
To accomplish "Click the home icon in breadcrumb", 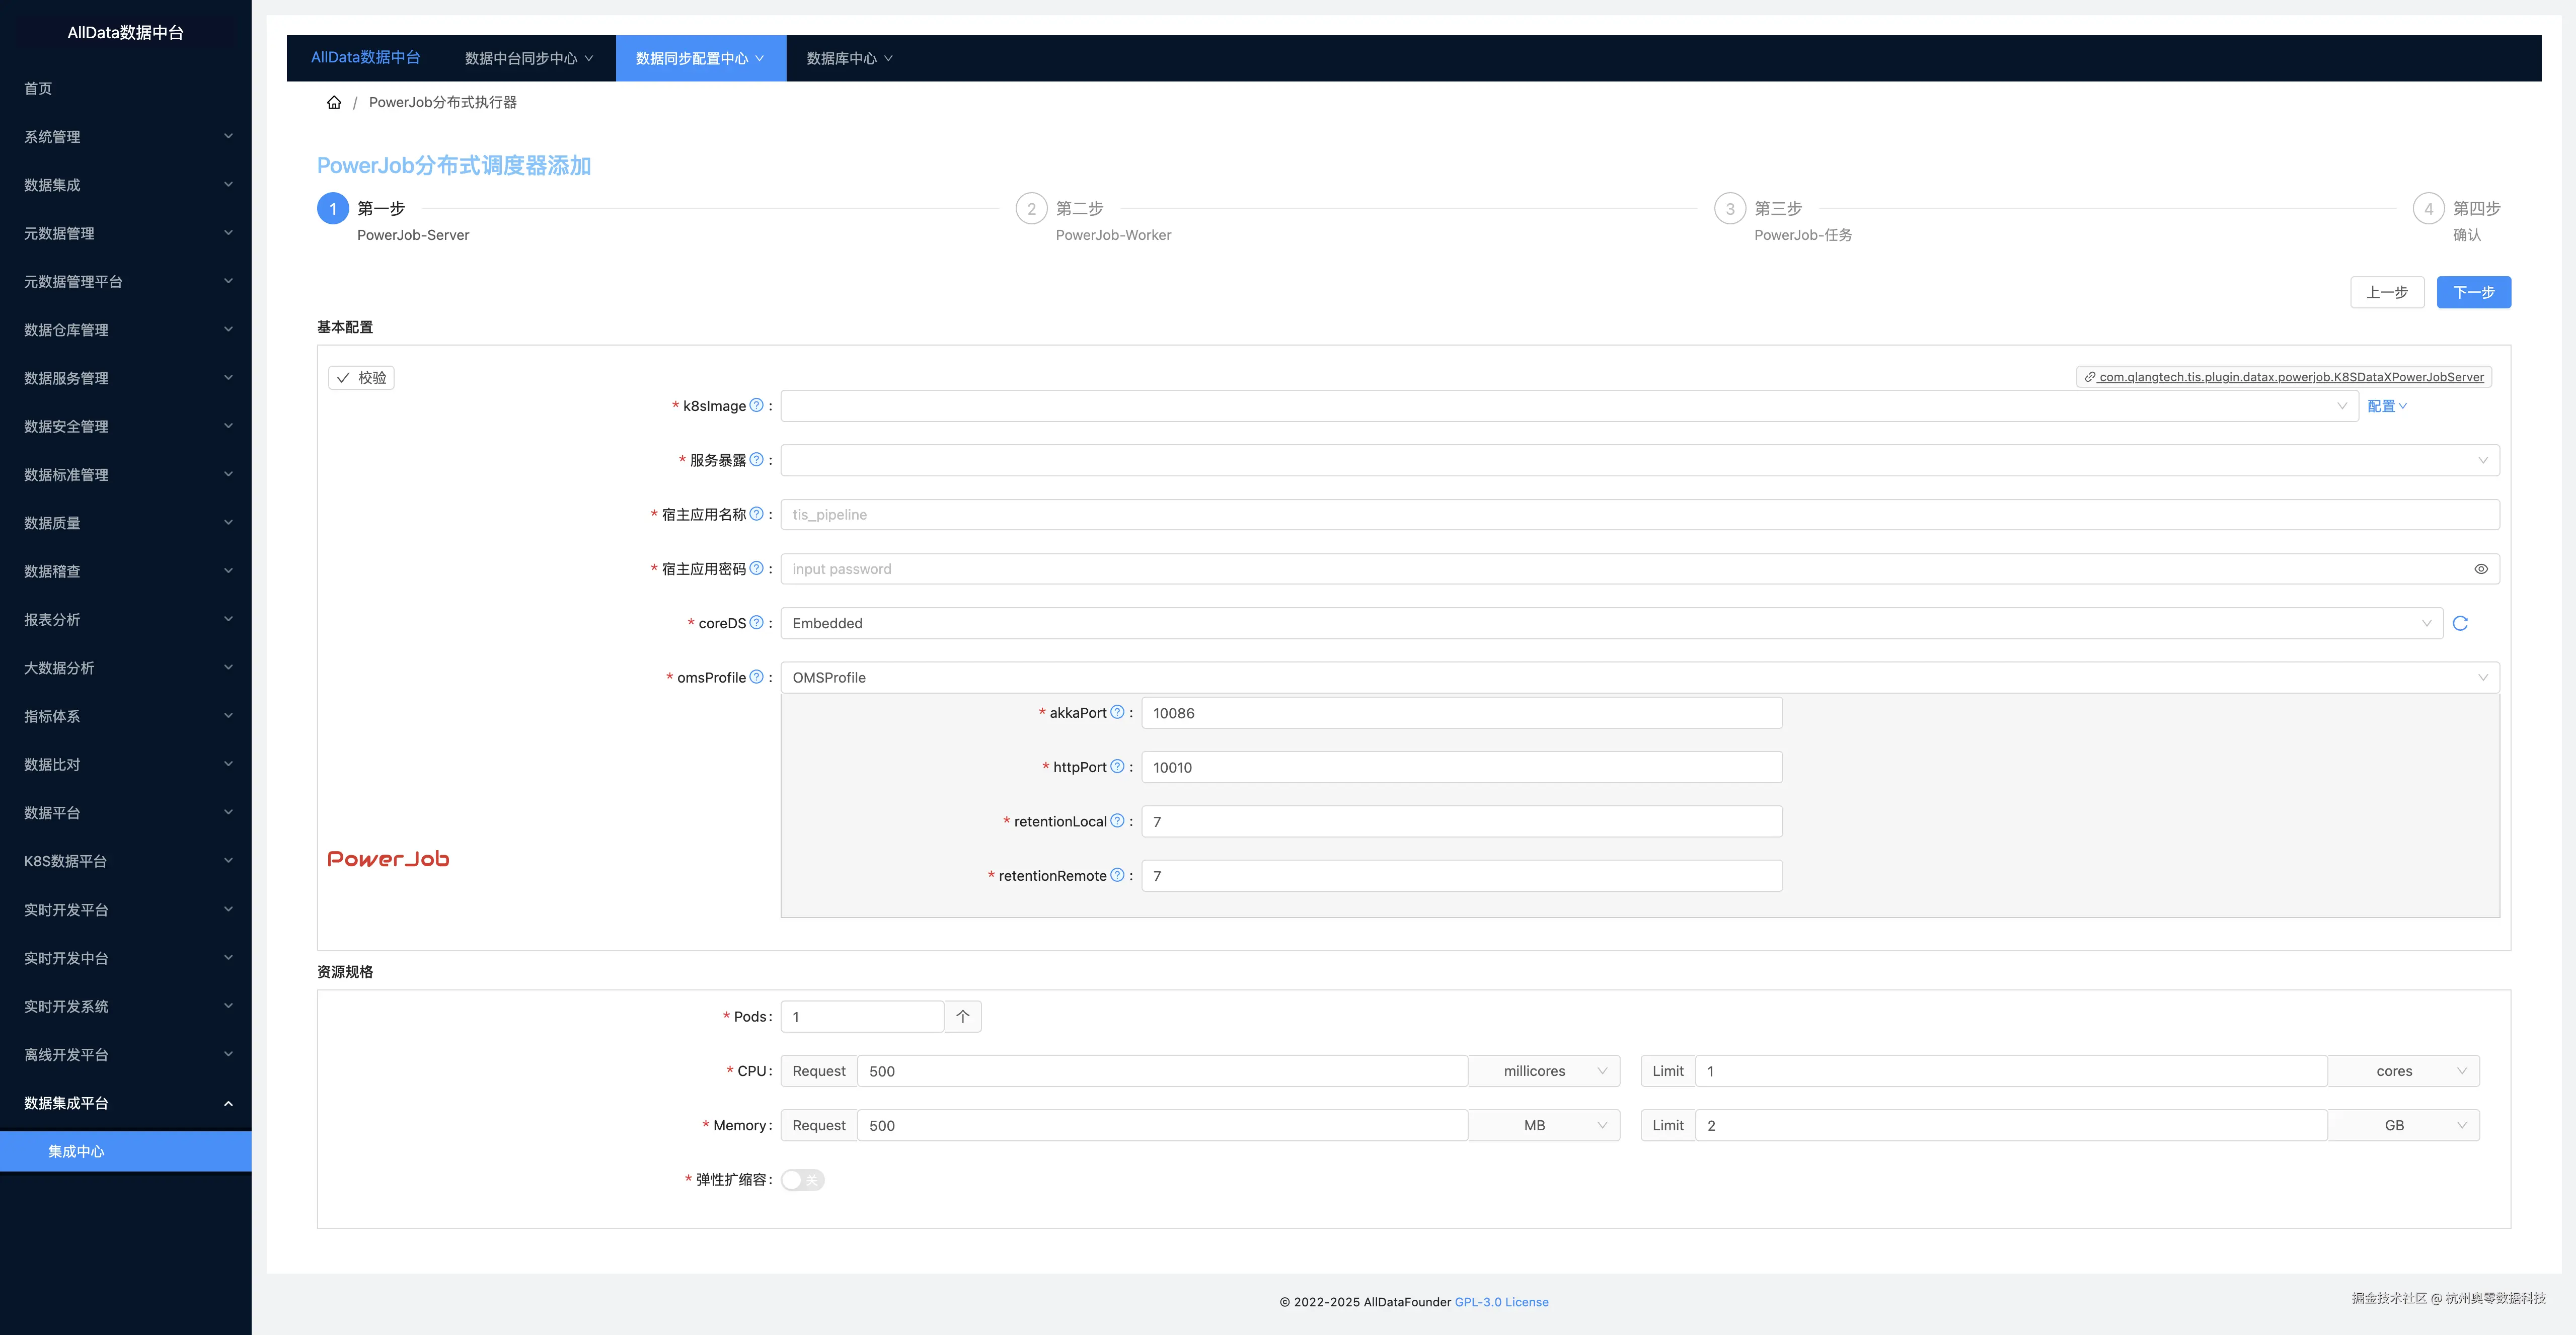I will point(334,102).
